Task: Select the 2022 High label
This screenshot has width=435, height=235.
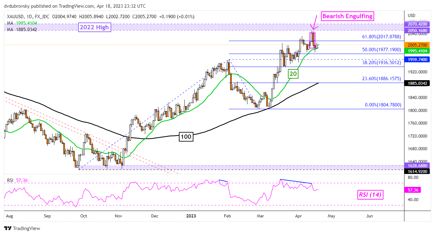Action: (x=95, y=27)
